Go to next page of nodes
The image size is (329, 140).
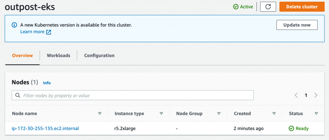click(316, 95)
